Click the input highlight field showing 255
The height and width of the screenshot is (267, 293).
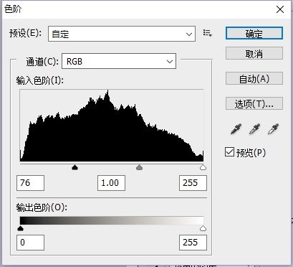coord(193,183)
